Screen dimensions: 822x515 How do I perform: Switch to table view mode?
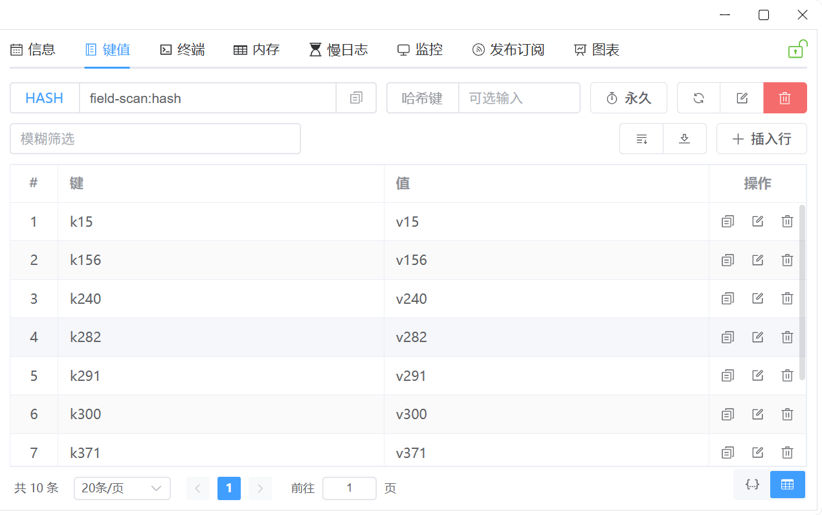[x=787, y=485]
